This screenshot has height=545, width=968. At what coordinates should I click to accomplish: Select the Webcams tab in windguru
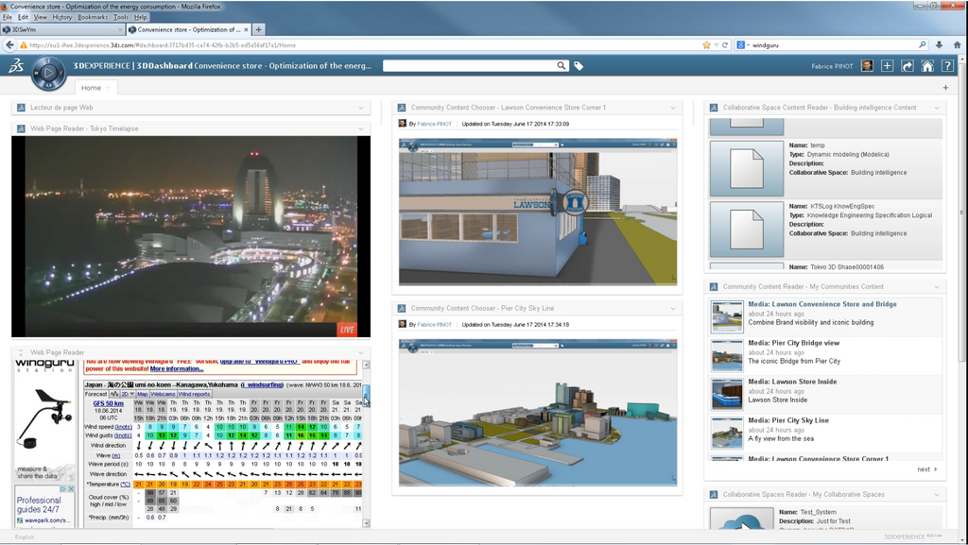click(164, 394)
